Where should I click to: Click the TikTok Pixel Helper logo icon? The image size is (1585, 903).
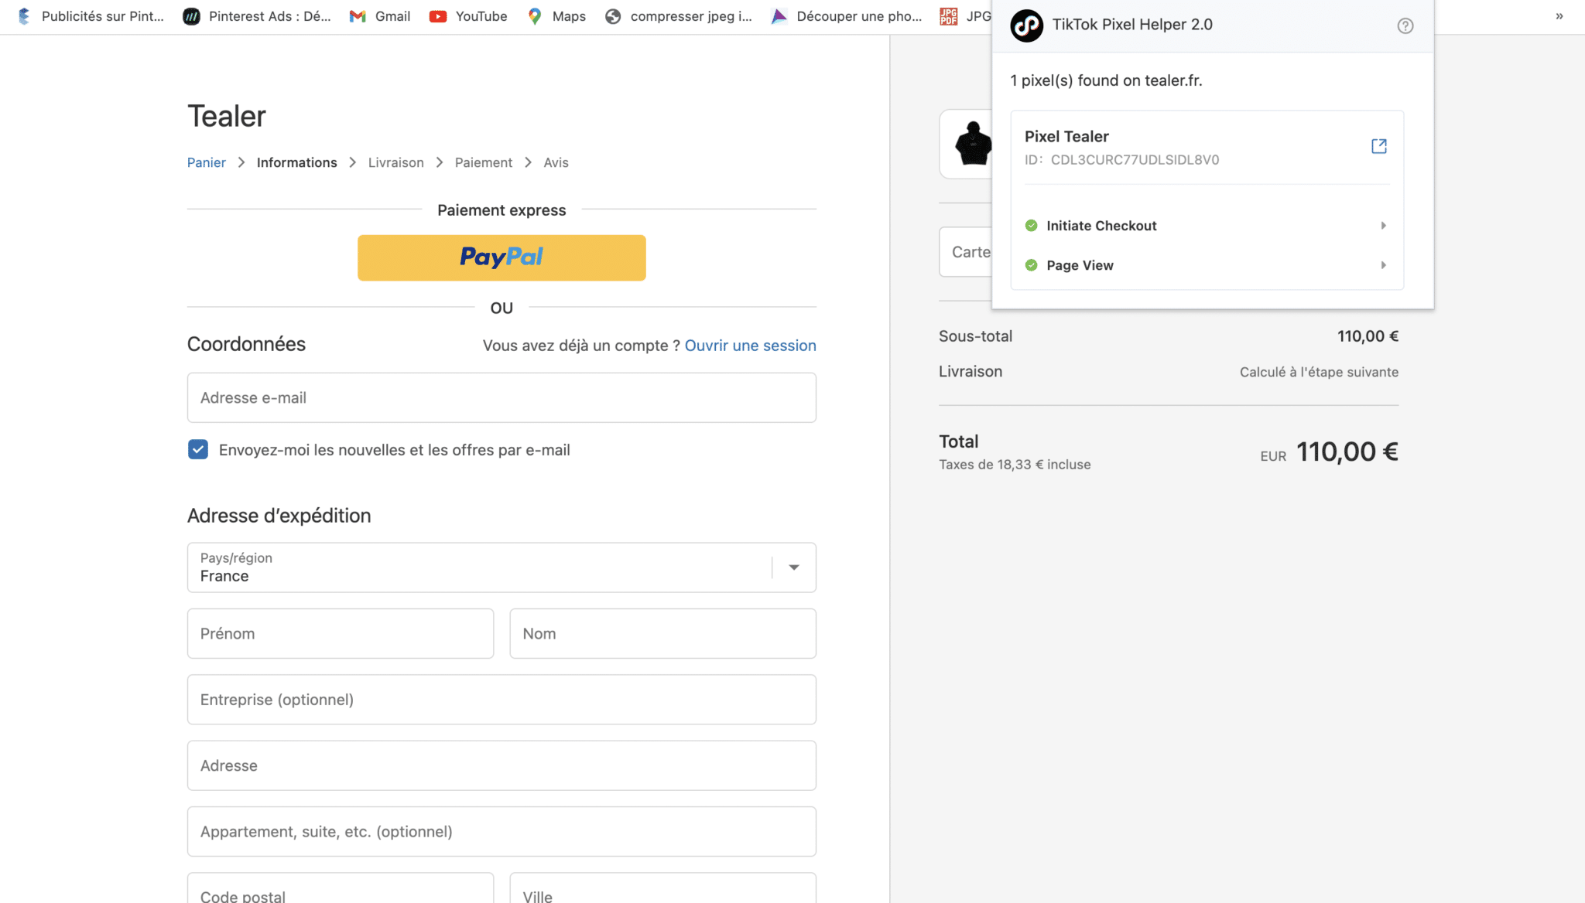[x=1026, y=26]
